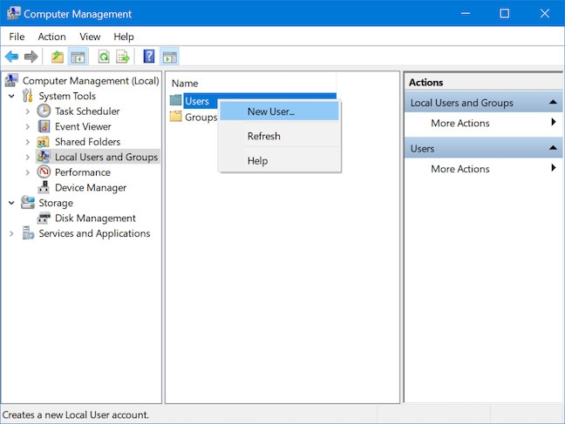Toggle Show/Hide Console Tree toolbar button

(78, 57)
